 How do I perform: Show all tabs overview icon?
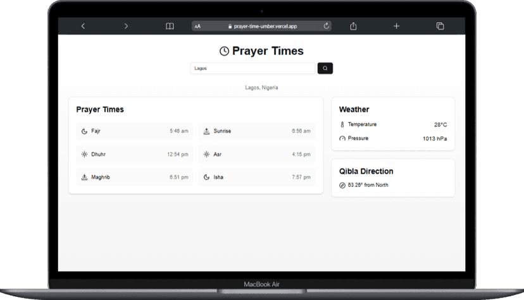440,26
